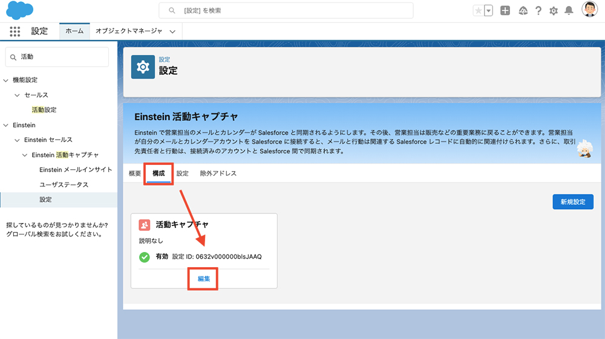605x339 pixels.
Task: Open the help question mark icon
Action: coord(538,11)
